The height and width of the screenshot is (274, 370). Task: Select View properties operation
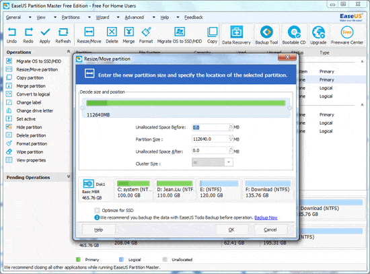26,160
